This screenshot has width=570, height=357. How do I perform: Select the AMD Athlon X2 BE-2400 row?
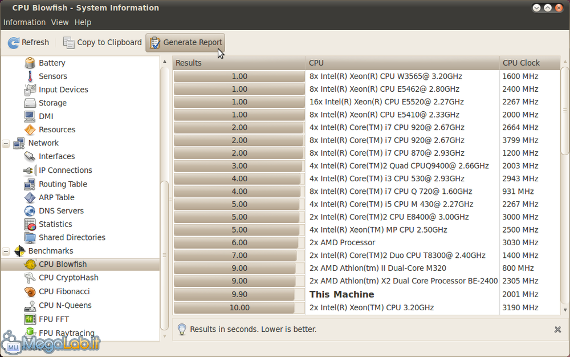[x=367, y=281]
